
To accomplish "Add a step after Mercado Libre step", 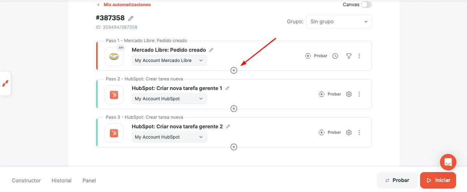I will [x=234, y=70].
